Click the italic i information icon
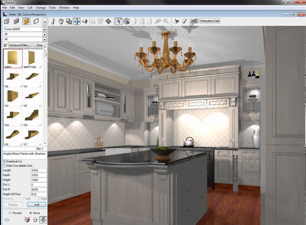The height and width of the screenshot is (225, 306). pyautogui.click(x=53, y=21)
